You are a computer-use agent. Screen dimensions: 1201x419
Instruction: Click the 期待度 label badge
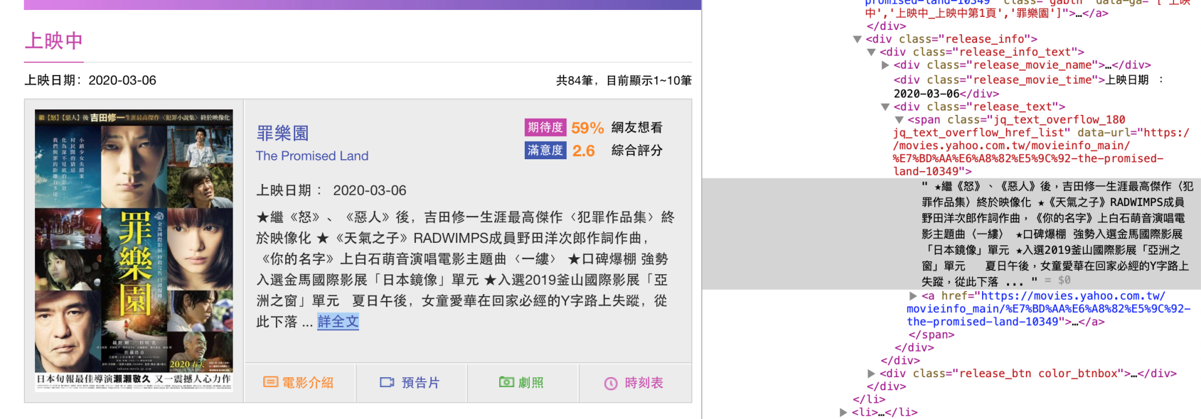pyautogui.click(x=545, y=127)
